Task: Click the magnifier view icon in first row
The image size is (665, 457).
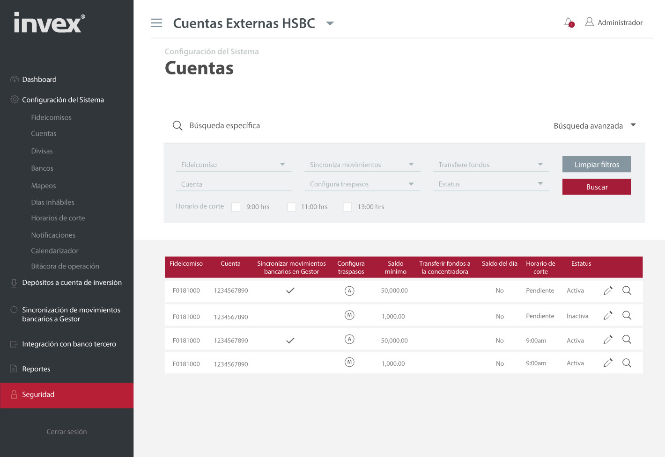Action: click(x=627, y=290)
